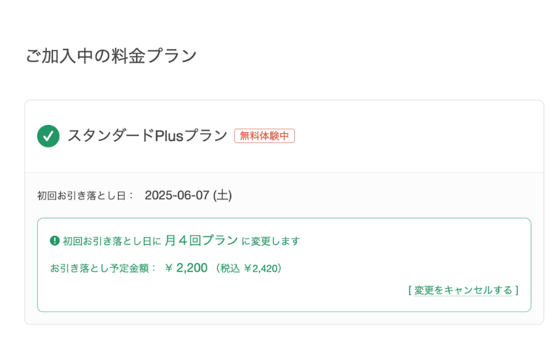The height and width of the screenshot is (349, 559).
Task: Click the 月４回プラン text
Action: [201, 240]
